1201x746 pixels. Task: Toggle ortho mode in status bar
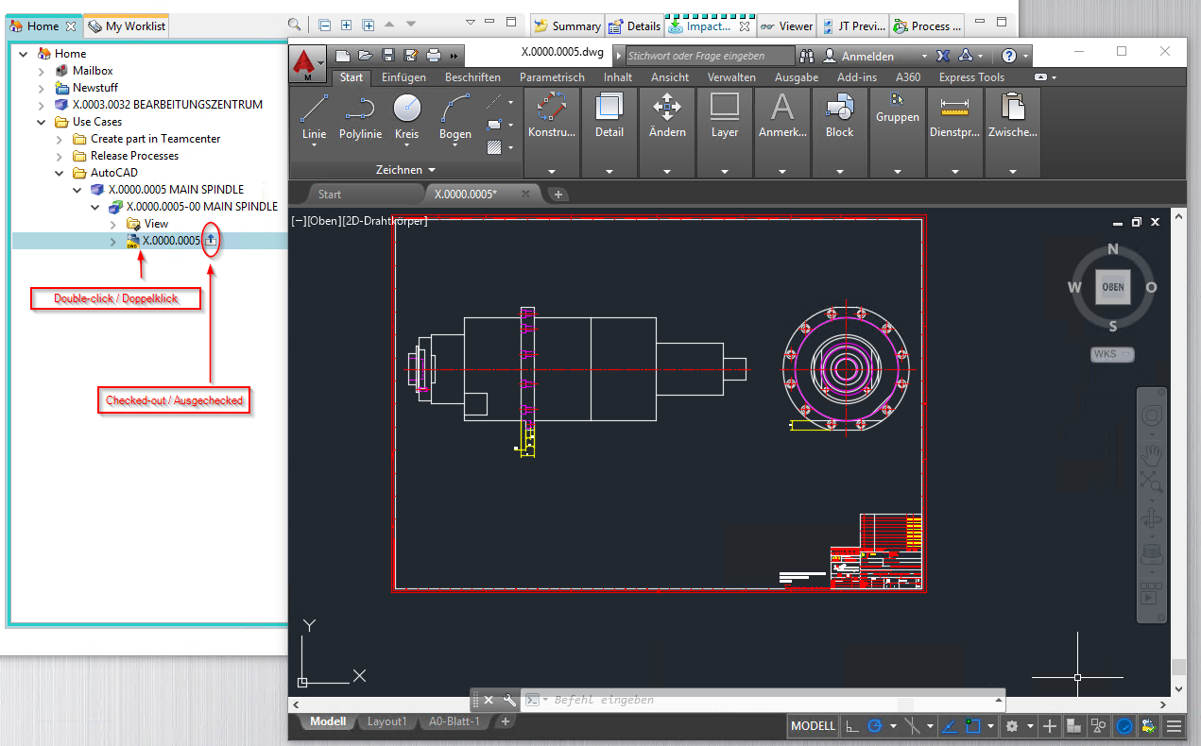[852, 726]
